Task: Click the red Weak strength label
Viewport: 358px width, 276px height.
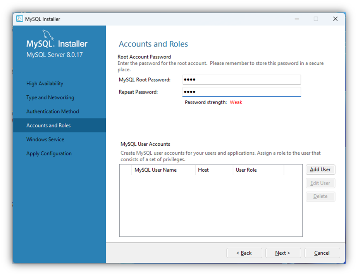Action: (236, 102)
